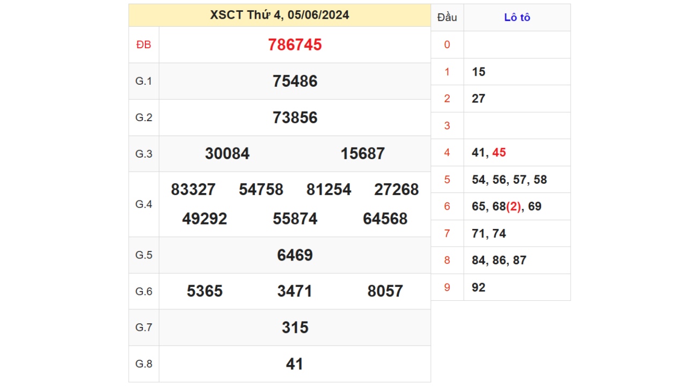The width and height of the screenshot is (687, 386).
Task: Select G.3 number 15687
Action: (362, 154)
